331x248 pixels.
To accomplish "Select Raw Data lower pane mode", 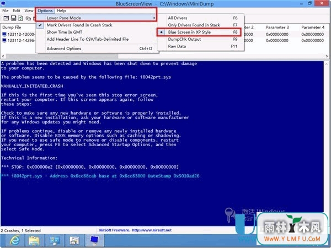I will tap(201, 46).
